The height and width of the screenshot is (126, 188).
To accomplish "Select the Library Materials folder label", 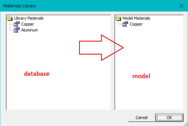I will (29, 18).
